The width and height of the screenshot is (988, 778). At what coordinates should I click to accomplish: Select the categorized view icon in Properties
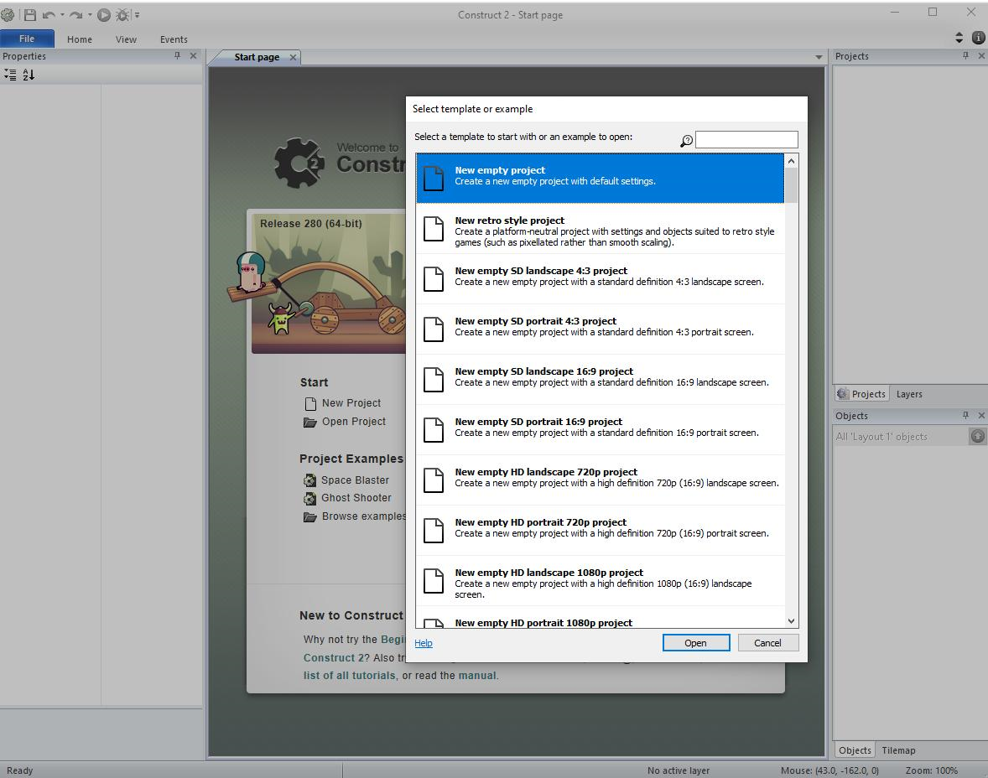click(x=11, y=75)
